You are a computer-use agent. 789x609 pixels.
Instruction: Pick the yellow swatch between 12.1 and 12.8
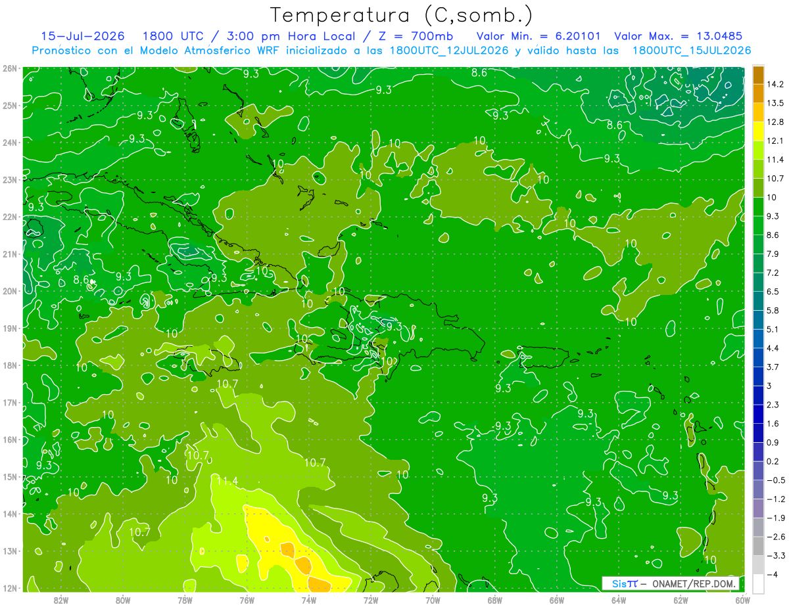(x=758, y=131)
